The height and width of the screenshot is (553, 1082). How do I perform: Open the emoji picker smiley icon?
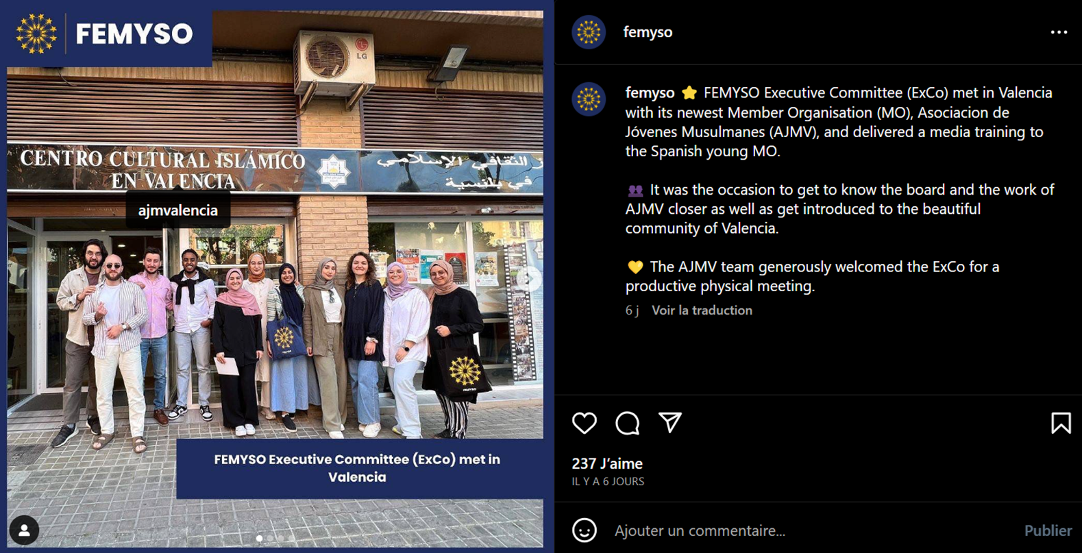[585, 530]
